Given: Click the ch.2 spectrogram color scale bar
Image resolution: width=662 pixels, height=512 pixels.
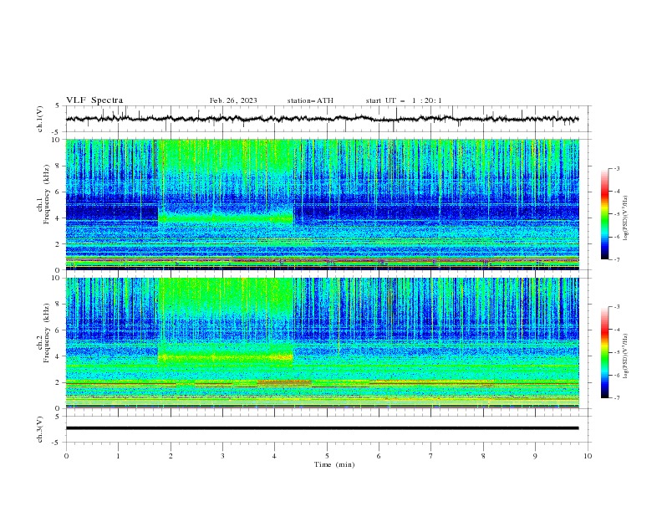Looking at the screenshot, I should click(604, 352).
